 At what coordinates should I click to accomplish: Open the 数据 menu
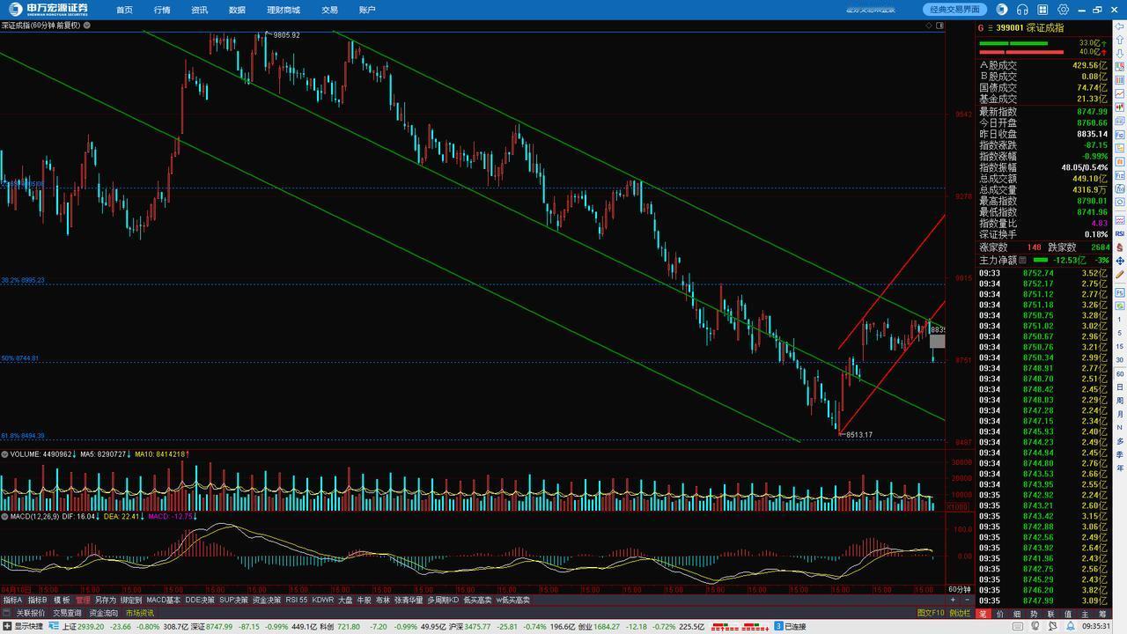tap(237, 10)
